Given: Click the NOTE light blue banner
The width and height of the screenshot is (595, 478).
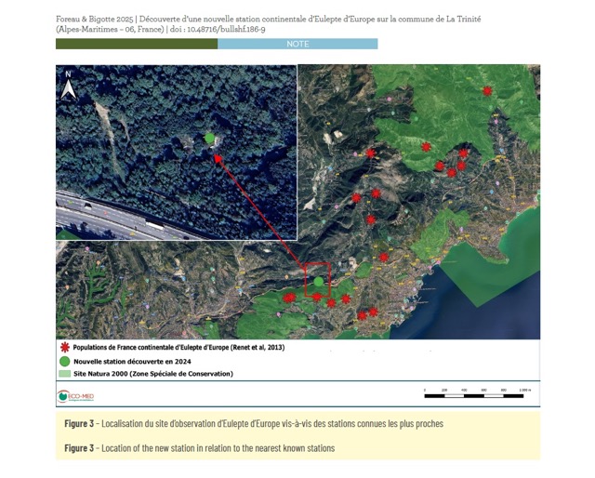Looking at the screenshot, I should (x=297, y=44).
